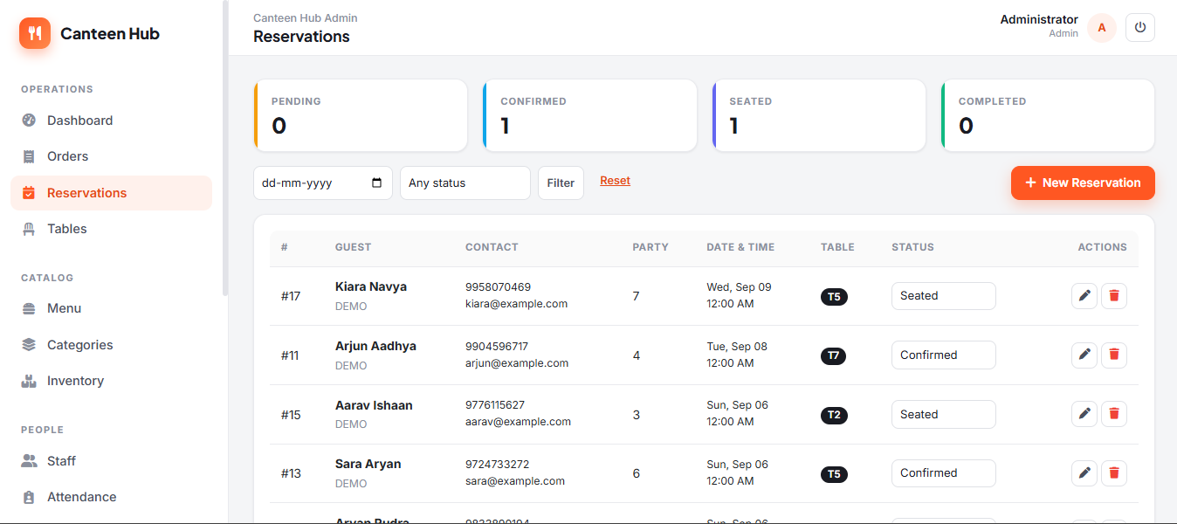This screenshot has width=1177, height=524.
Task: Click the Menu burger icon in sidebar
Action: (29, 308)
